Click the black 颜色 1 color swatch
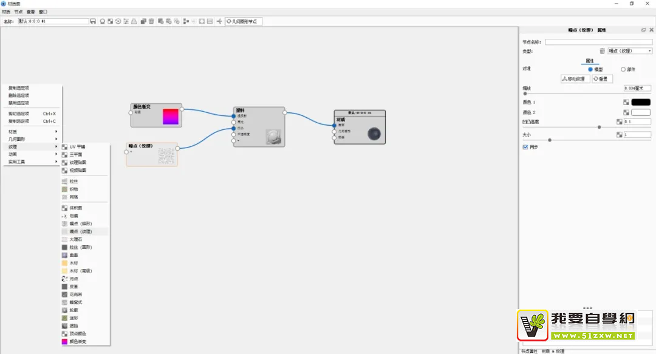The width and height of the screenshot is (656, 354). coord(641,103)
